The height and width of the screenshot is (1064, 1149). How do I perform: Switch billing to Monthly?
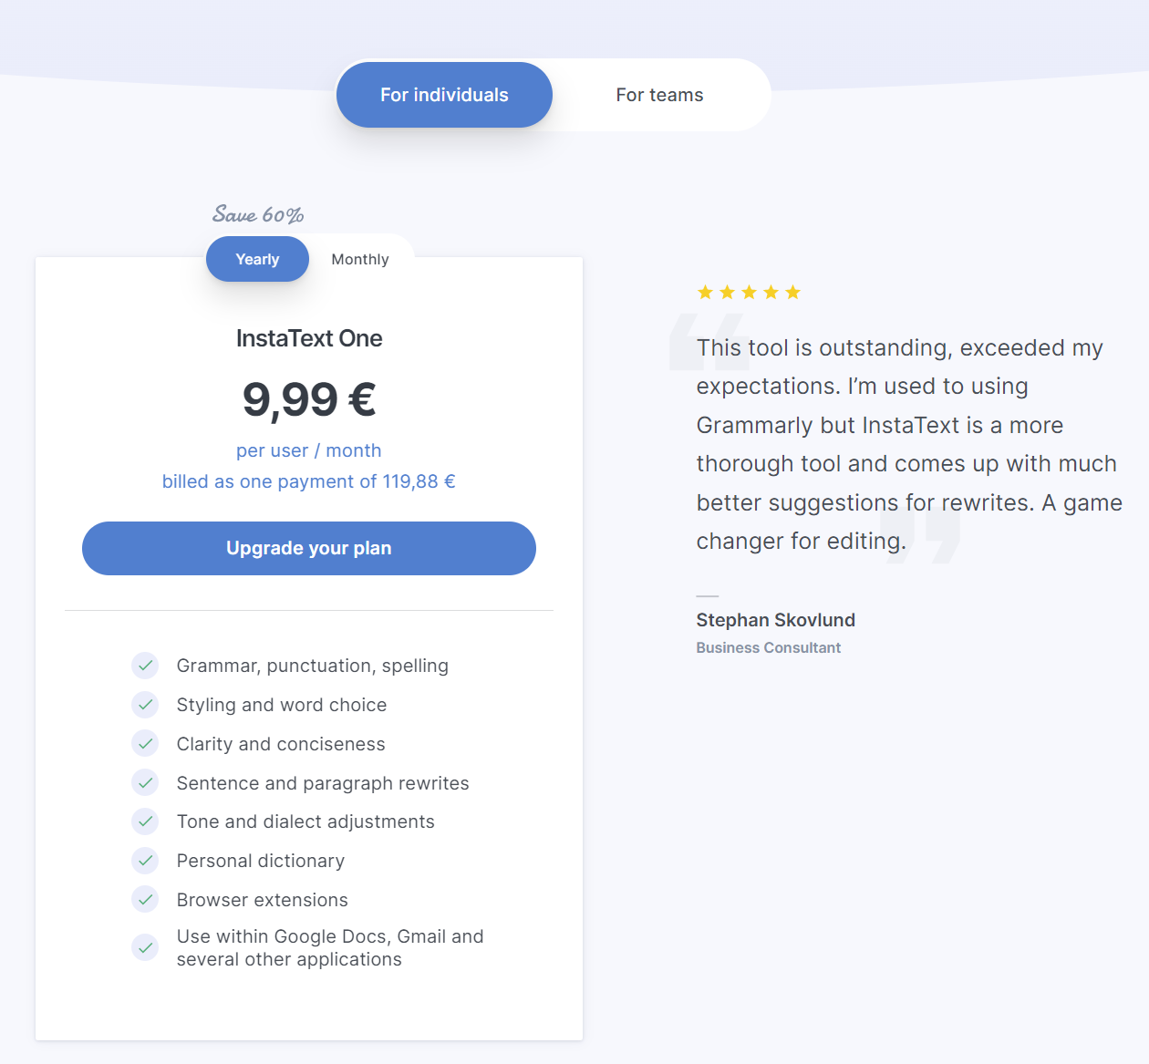tap(360, 260)
